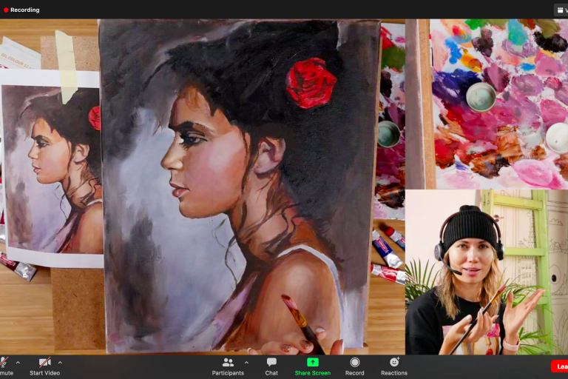The image size is (568, 379).
Task: Open the Reactions menu
Action: (394, 366)
